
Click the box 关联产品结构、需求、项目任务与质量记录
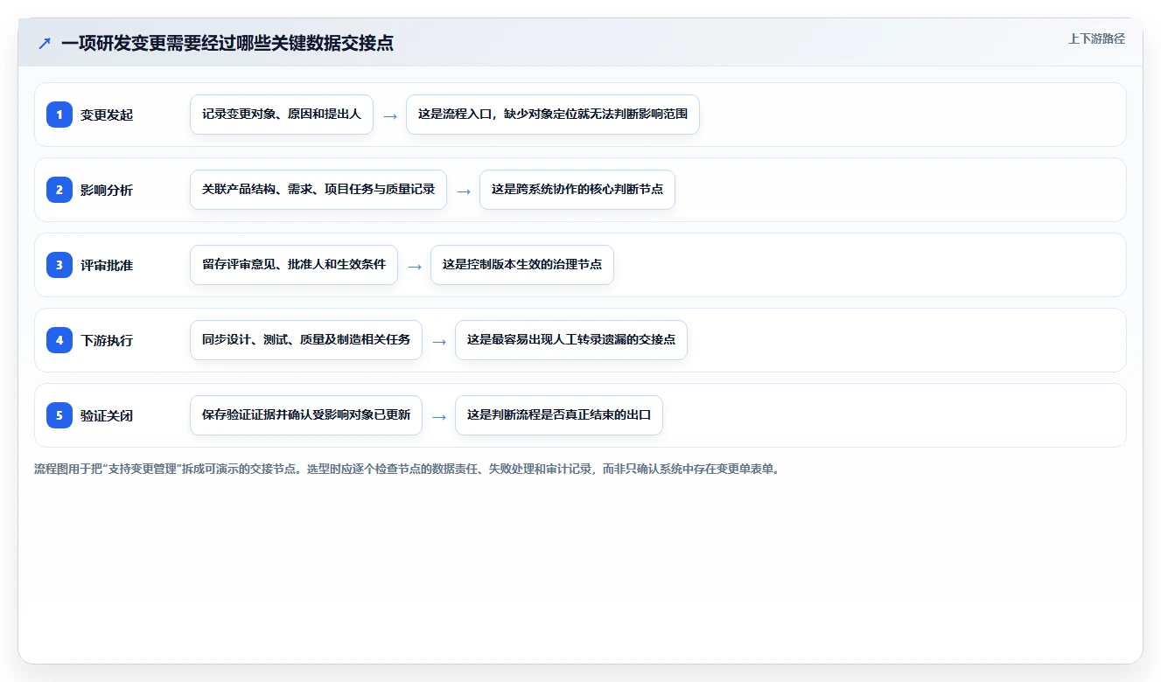coord(318,190)
